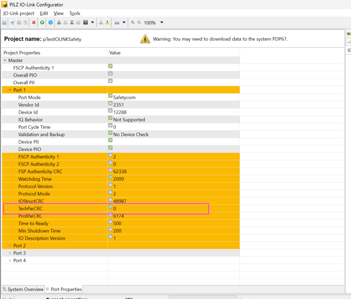Click the grey download arrow icon
The image size is (351, 299).
coord(101,22)
